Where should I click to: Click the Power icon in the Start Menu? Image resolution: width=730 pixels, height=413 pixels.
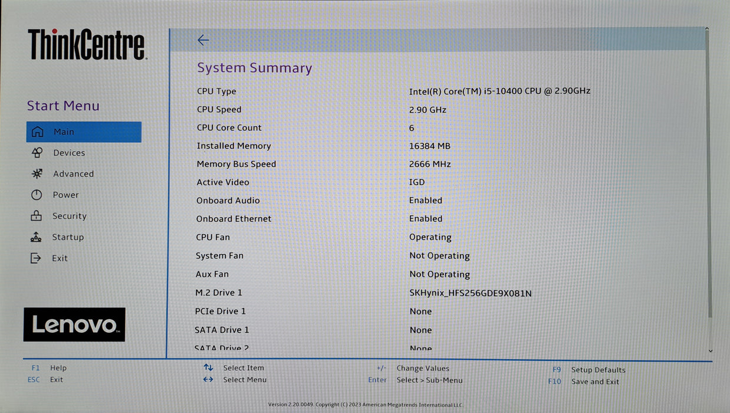coord(37,195)
